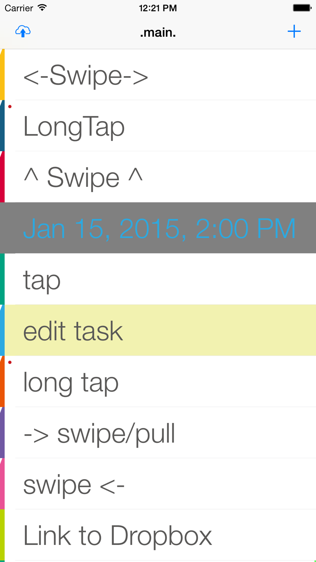This screenshot has width=316, height=562.
Task: Select the dark blue tag beside LongTap
Action: click(x=2, y=125)
